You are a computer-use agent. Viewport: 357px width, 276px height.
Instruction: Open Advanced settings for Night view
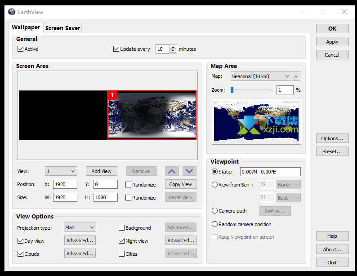[x=181, y=240]
